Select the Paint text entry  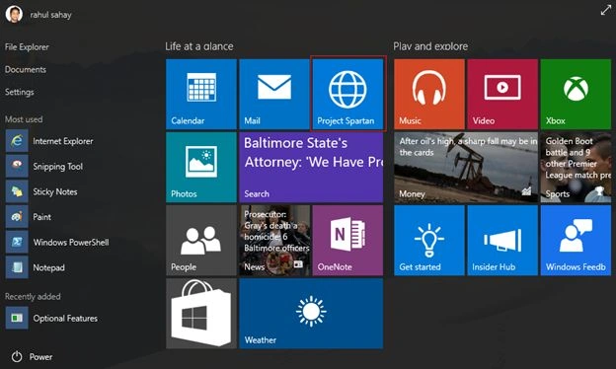point(42,217)
